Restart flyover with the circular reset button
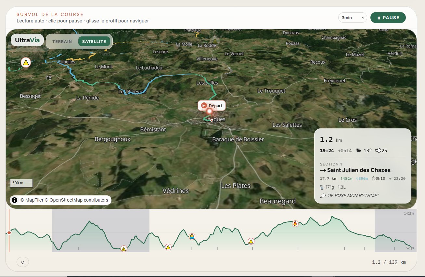425x277 pixels. tap(23, 262)
